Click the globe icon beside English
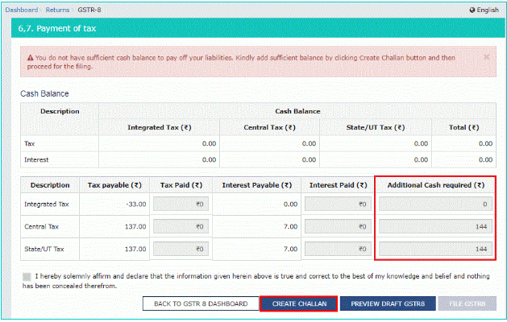Viewport: 507px width, 322px height. pyautogui.click(x=472, y=10)
